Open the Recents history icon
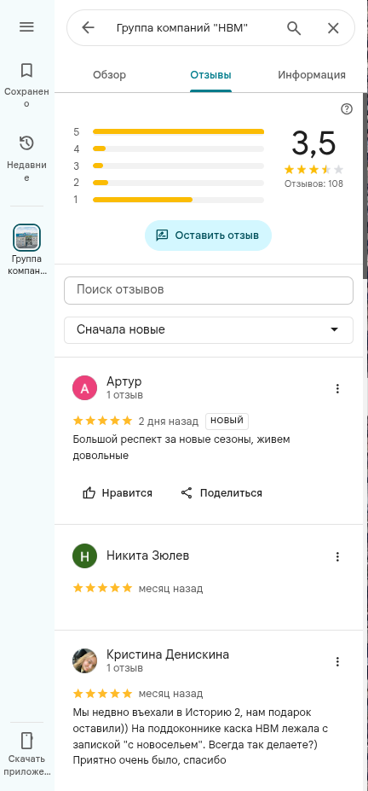Viewport: 368px width, 791px height. (x=26, y=143)
